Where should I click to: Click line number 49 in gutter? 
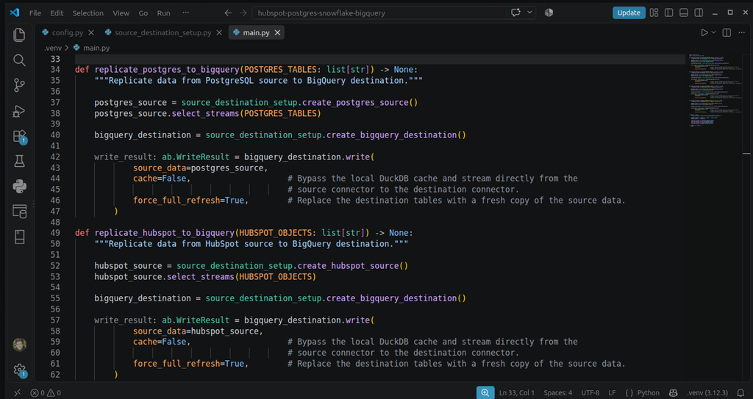coord(54,233)
